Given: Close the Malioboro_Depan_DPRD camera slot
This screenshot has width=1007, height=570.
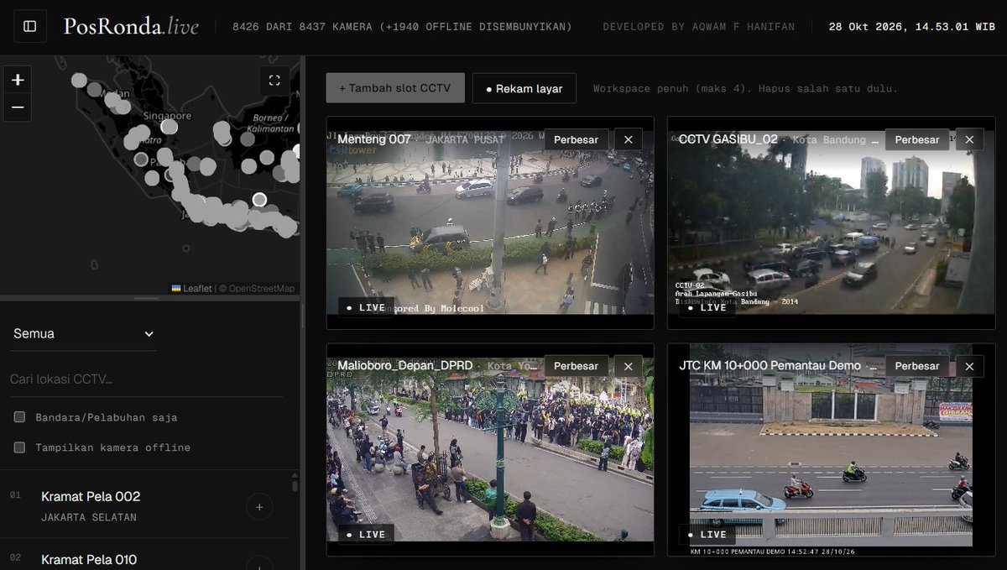Looking at the screenshot, I should [x=629, y=366].
